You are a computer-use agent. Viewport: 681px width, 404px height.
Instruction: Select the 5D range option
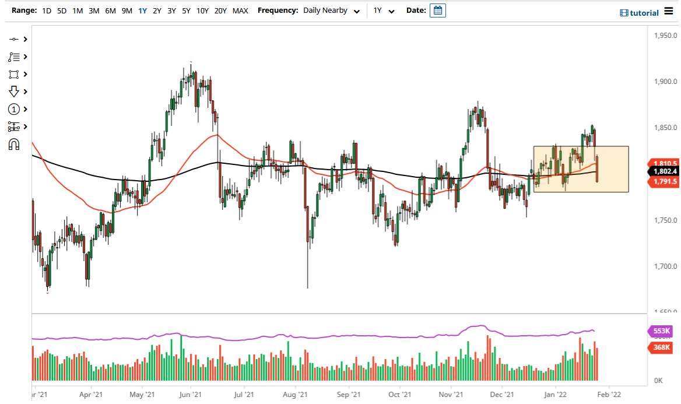pyautogui.click(x=61, y=10)
